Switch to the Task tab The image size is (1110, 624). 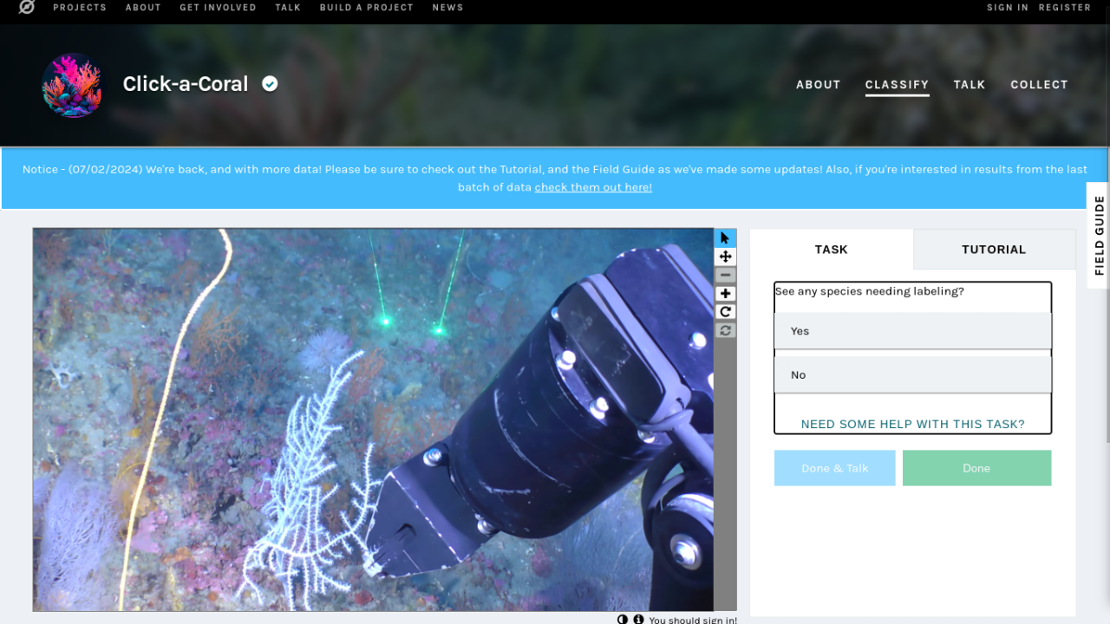(831, 250)
